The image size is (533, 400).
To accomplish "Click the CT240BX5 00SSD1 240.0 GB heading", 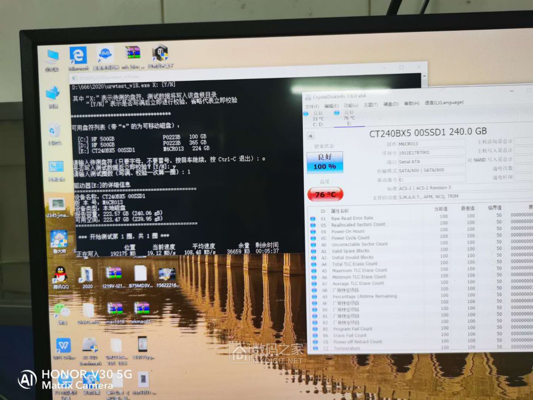I will 428,133.
